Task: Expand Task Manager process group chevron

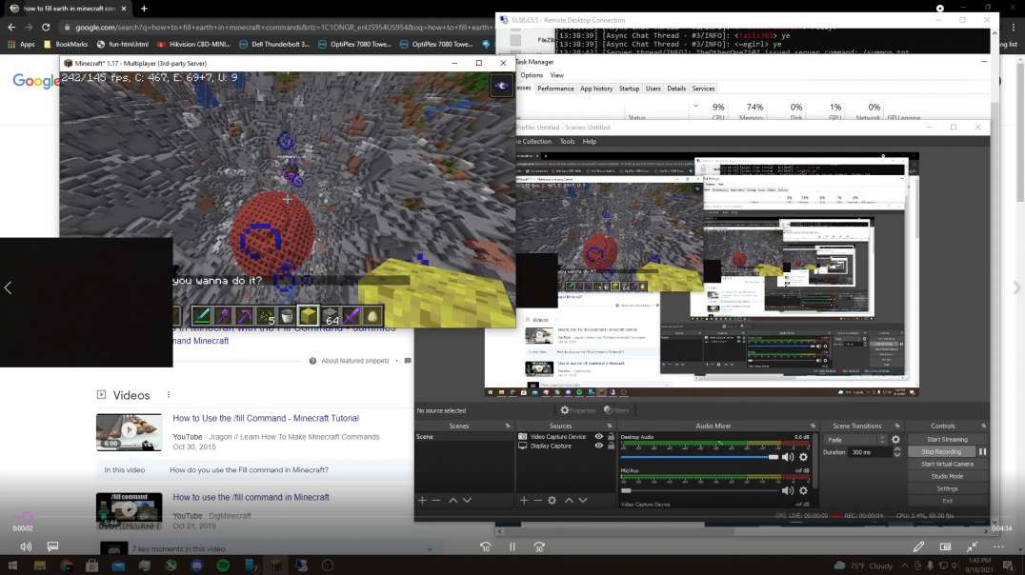Action: (695, 106)
